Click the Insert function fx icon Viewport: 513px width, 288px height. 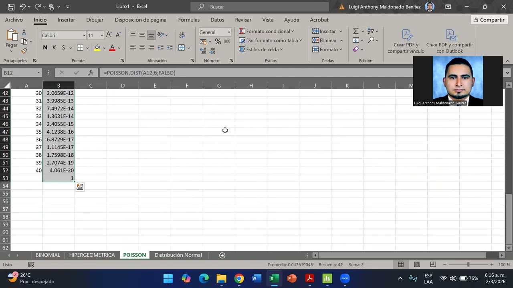point(91,73)
